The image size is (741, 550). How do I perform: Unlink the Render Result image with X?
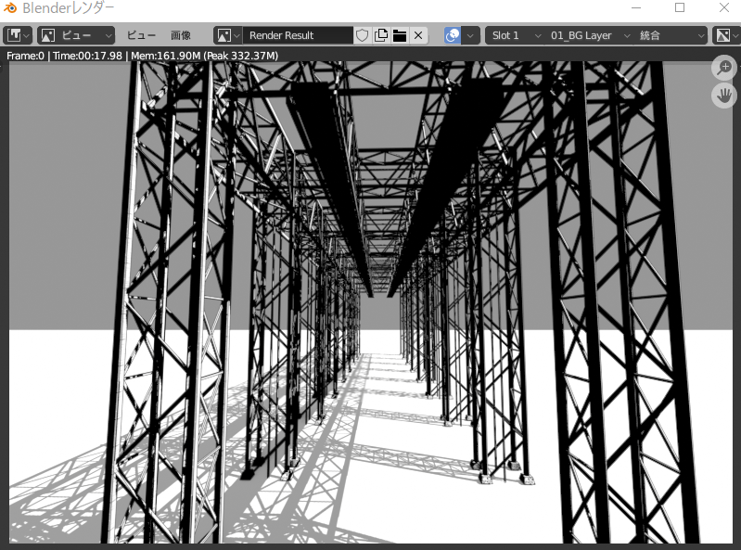click(418, 35)
